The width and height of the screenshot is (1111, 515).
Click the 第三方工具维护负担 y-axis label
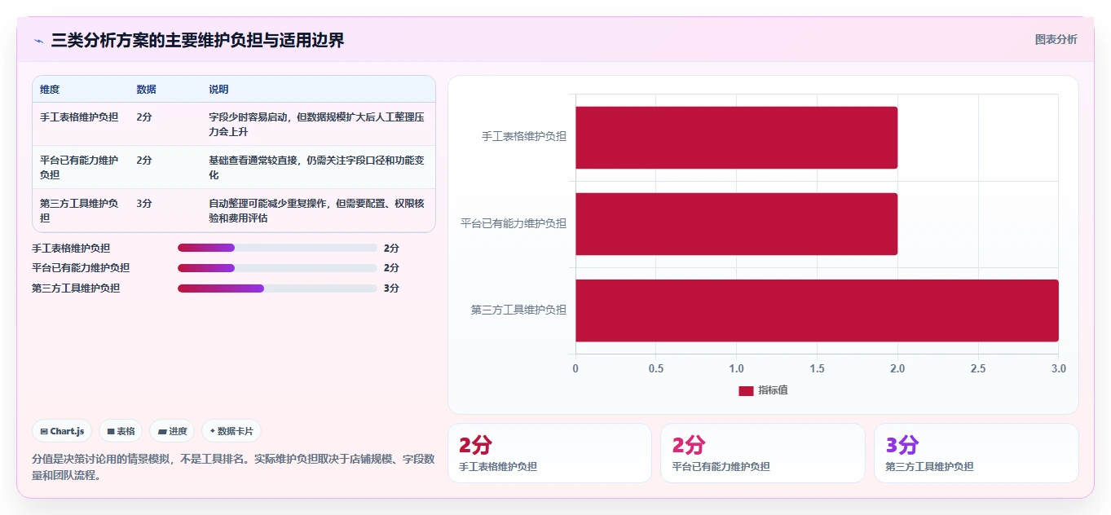click(x=519, y=310)
